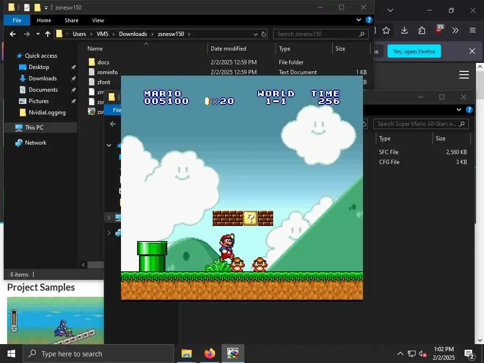Select Users in the address breadcrumb
Viewport: 484px width, 363px height.
point(79,34)
